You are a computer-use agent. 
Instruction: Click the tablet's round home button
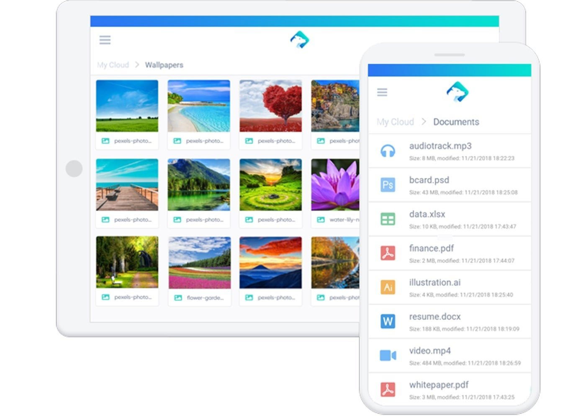(74, 168)
